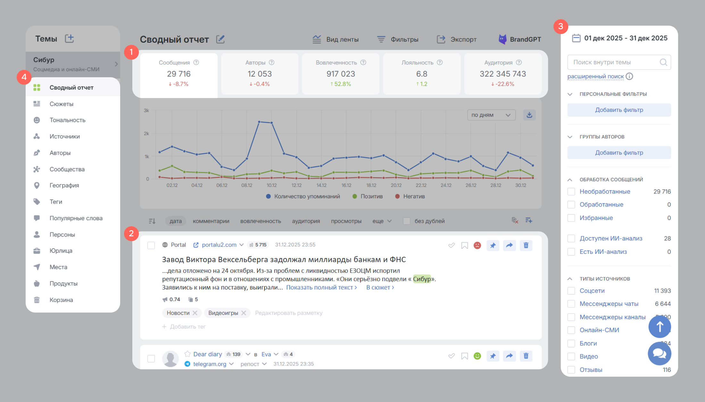Delete the Portal post via trash icon
The image size is (705, 402).
click(526, 245)
